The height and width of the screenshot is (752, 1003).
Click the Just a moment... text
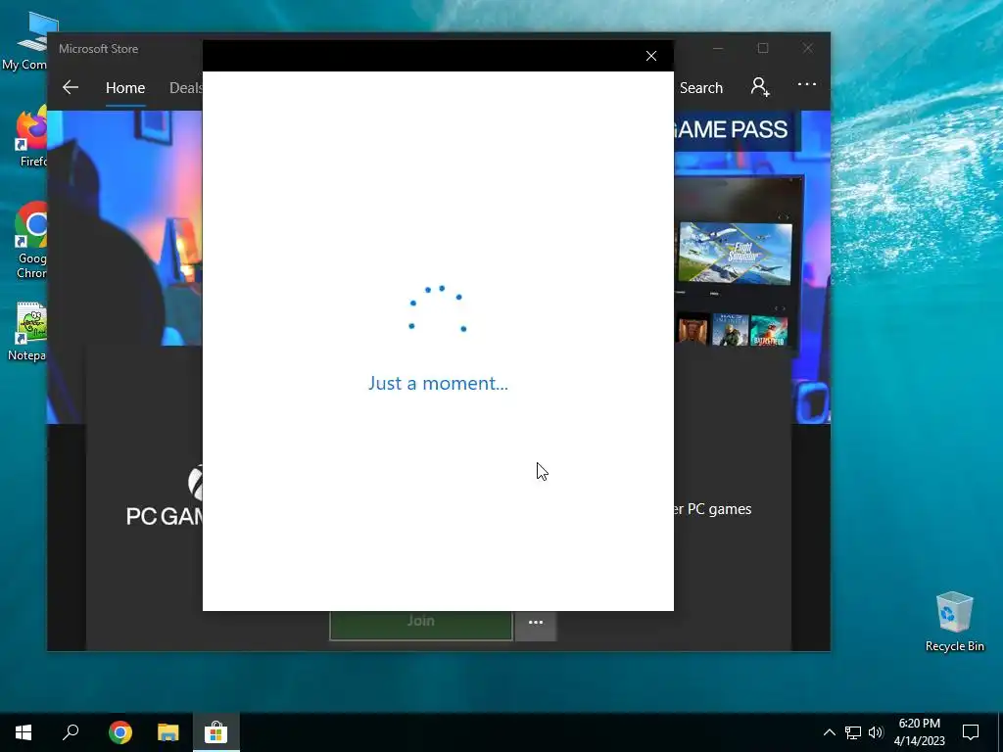tap(438, 383)
